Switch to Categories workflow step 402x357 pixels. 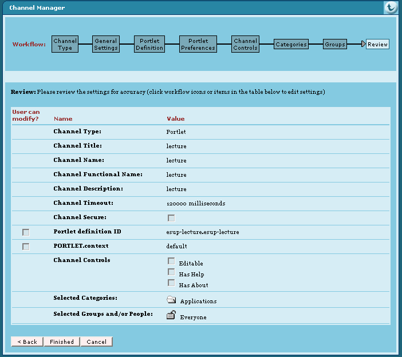pyautogui.click(x=291, y=44)
